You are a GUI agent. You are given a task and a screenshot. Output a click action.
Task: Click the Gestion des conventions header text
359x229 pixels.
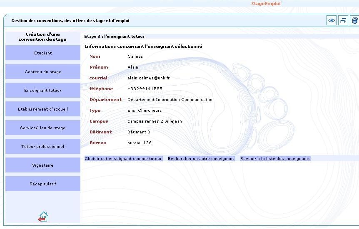click(x=70, y=21)
